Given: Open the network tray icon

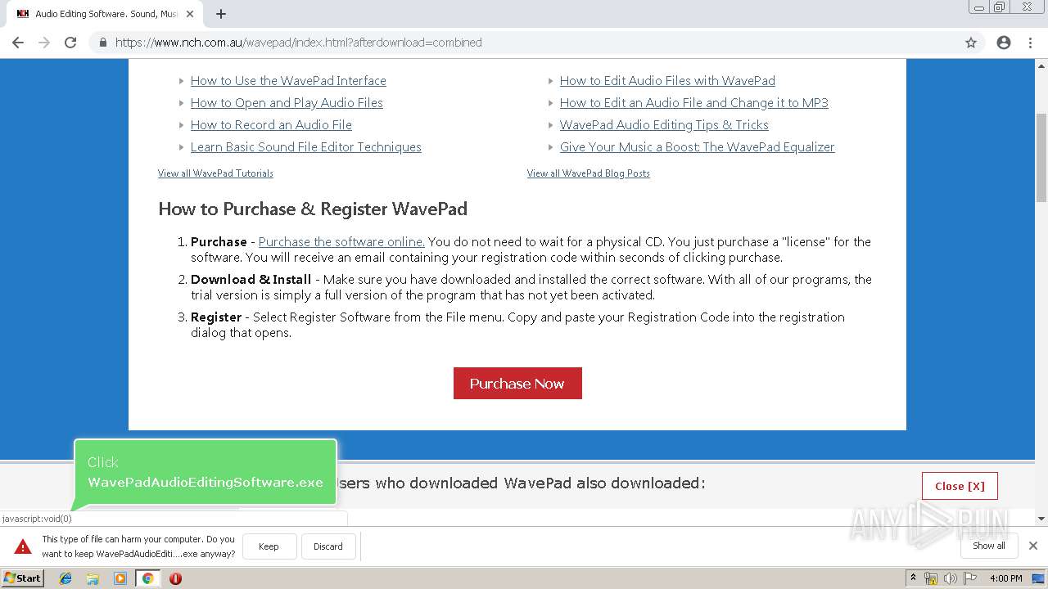Looking at the screenshot, I should (x=931, y=578).
